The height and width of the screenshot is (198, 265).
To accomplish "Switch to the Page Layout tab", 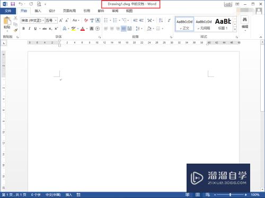I will [x=69, y=11].
